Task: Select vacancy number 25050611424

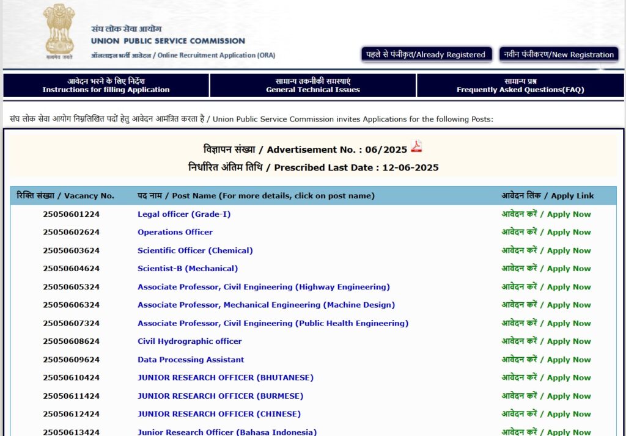Action: [71, 396]
